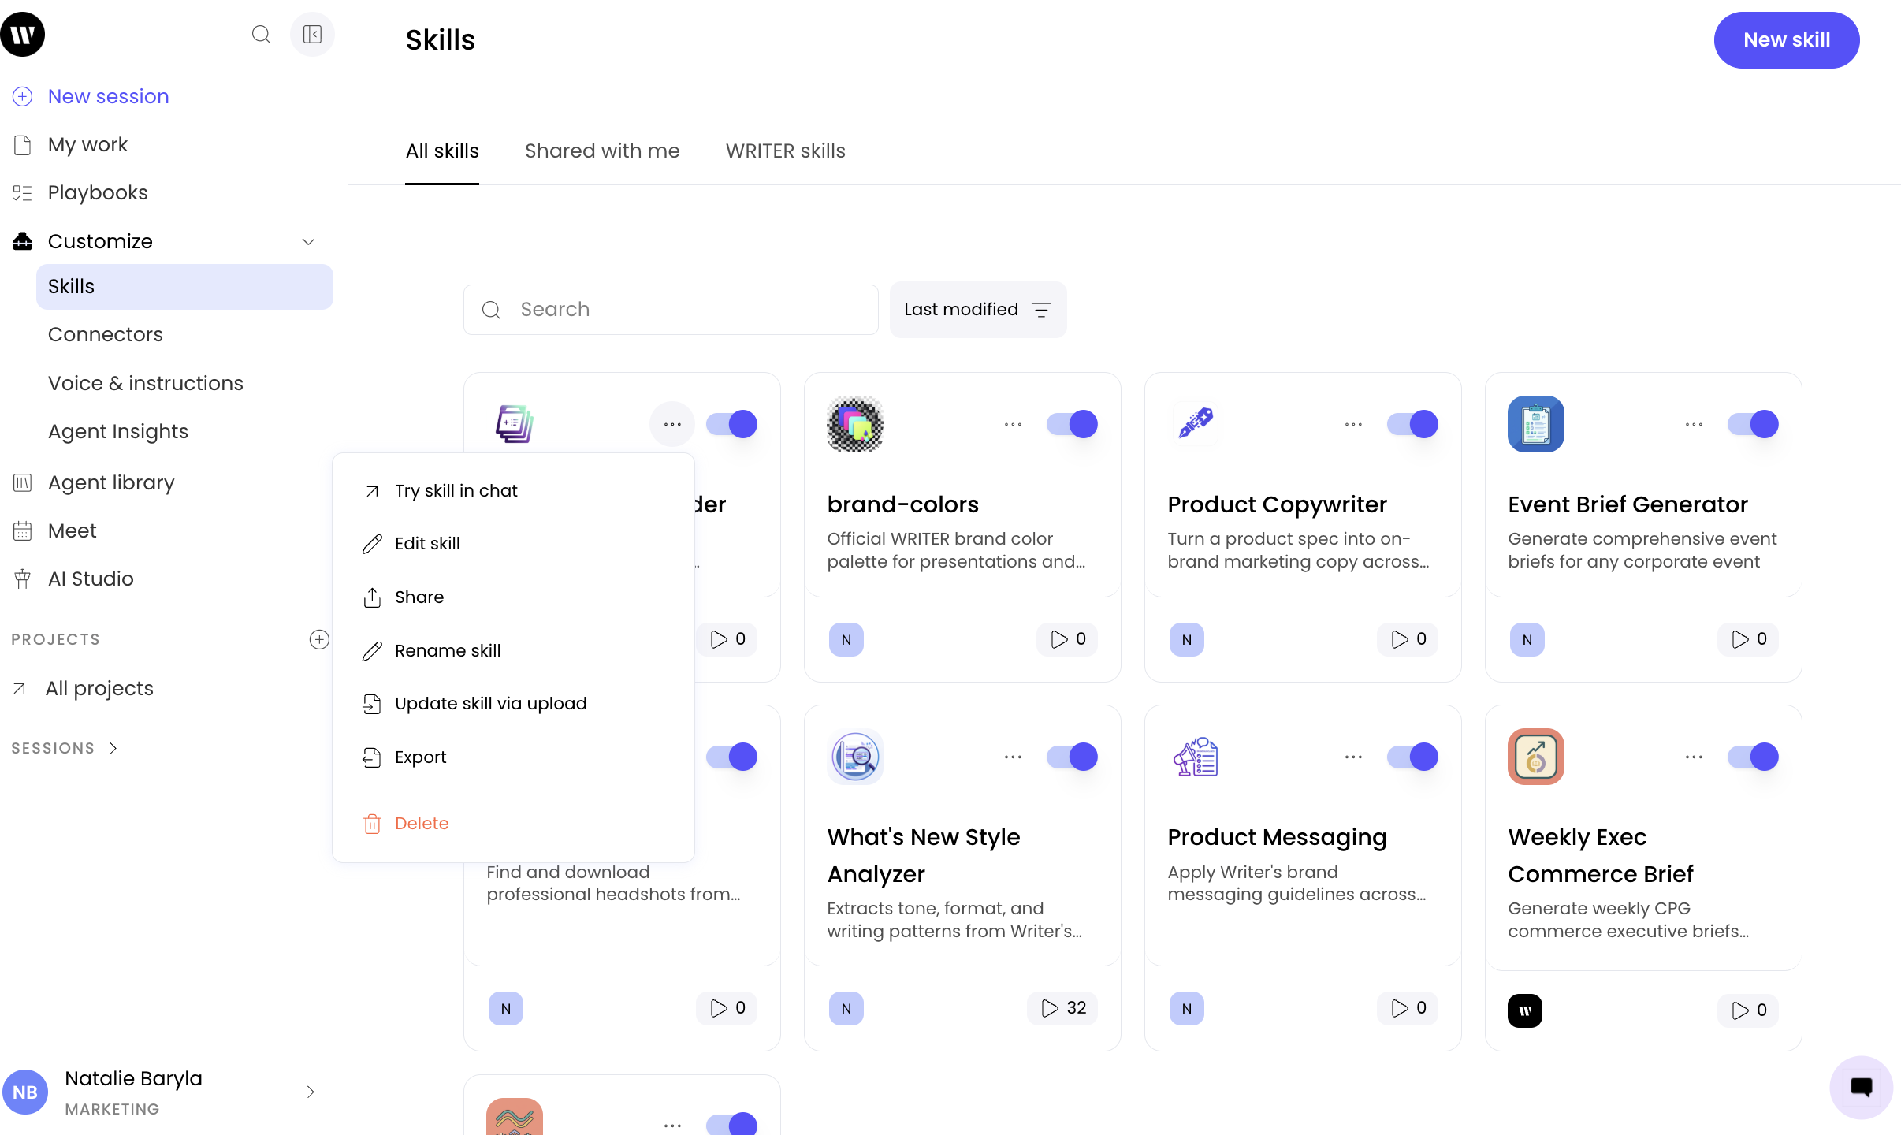
Task: Click the Event Brief Generator clipboard icon
Action: click(1536, 424)
